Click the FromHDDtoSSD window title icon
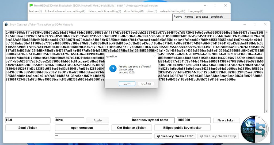 [x=31, y=5]
